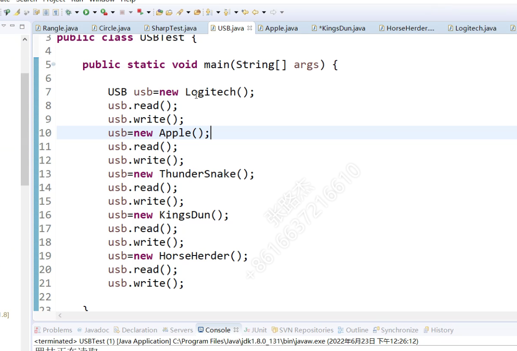Collapse the main method fold marker
Screen dimensions: 517x351
coord(54,64)
